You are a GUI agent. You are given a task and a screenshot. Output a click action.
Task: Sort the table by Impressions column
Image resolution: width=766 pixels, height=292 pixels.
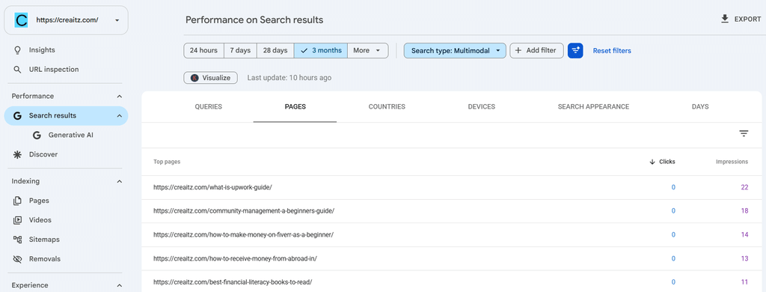(x=732, y=162)
